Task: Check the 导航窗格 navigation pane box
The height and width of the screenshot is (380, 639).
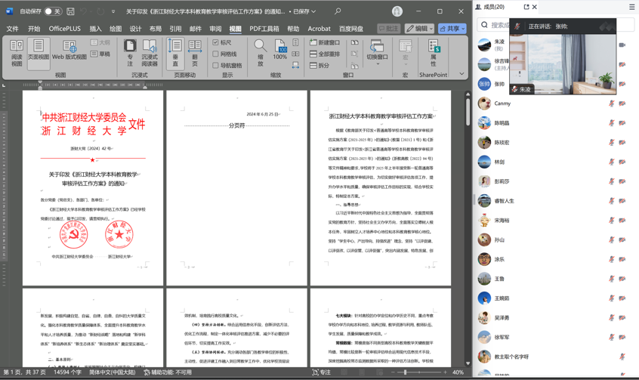Action: [216, 66]
